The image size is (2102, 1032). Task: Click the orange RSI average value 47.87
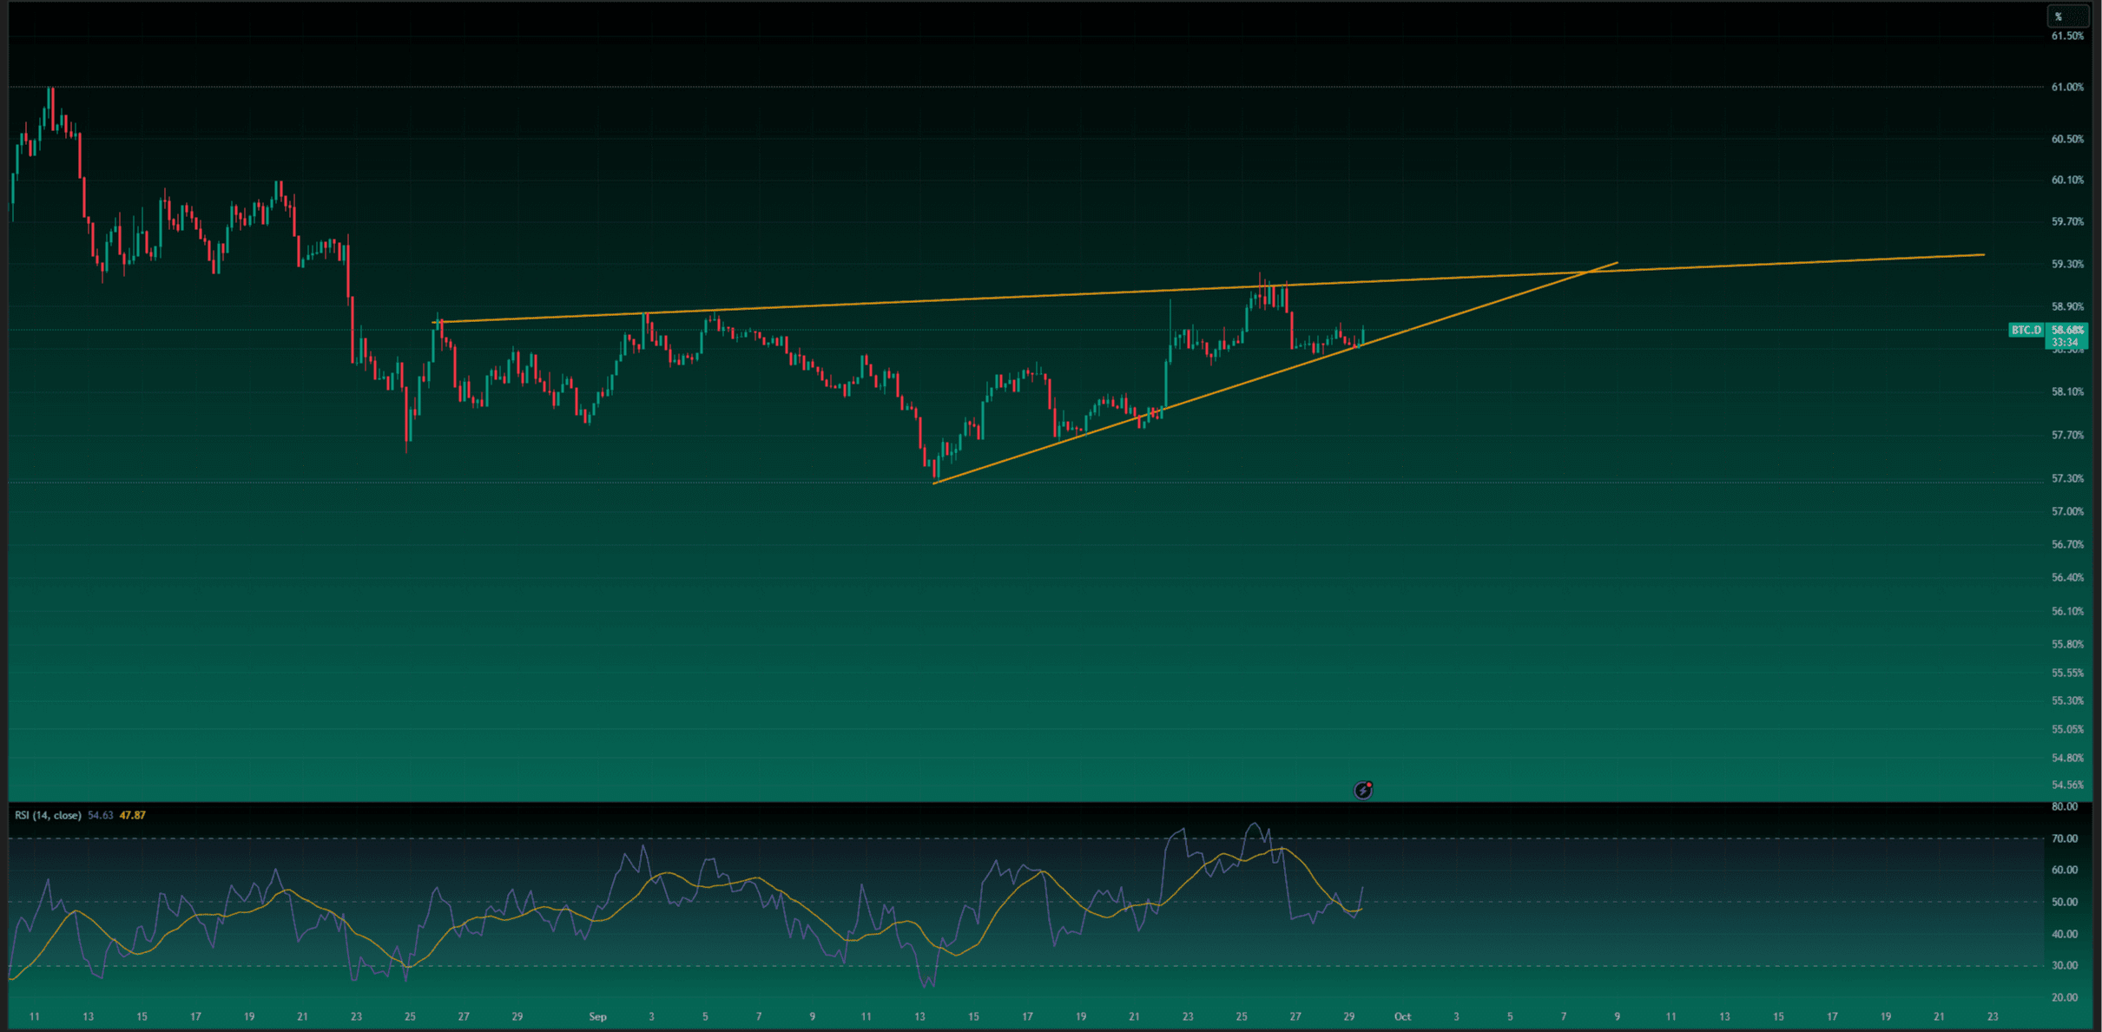(133, 815)
